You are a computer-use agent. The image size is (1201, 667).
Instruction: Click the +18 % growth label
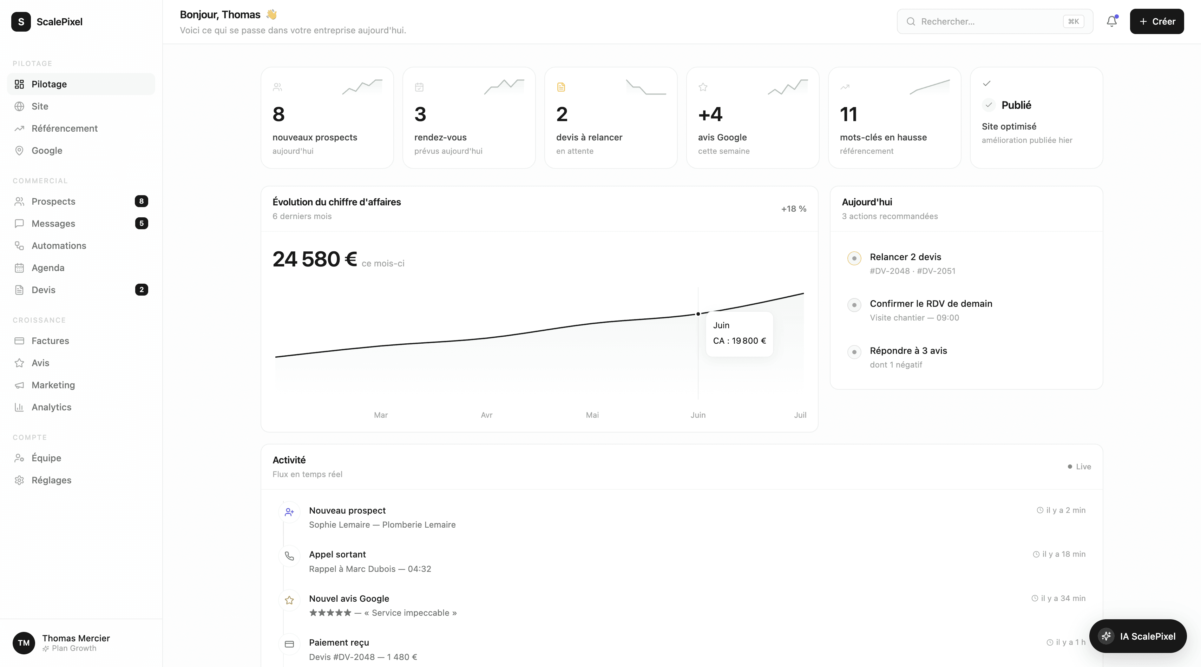click(x=794, y=209)
